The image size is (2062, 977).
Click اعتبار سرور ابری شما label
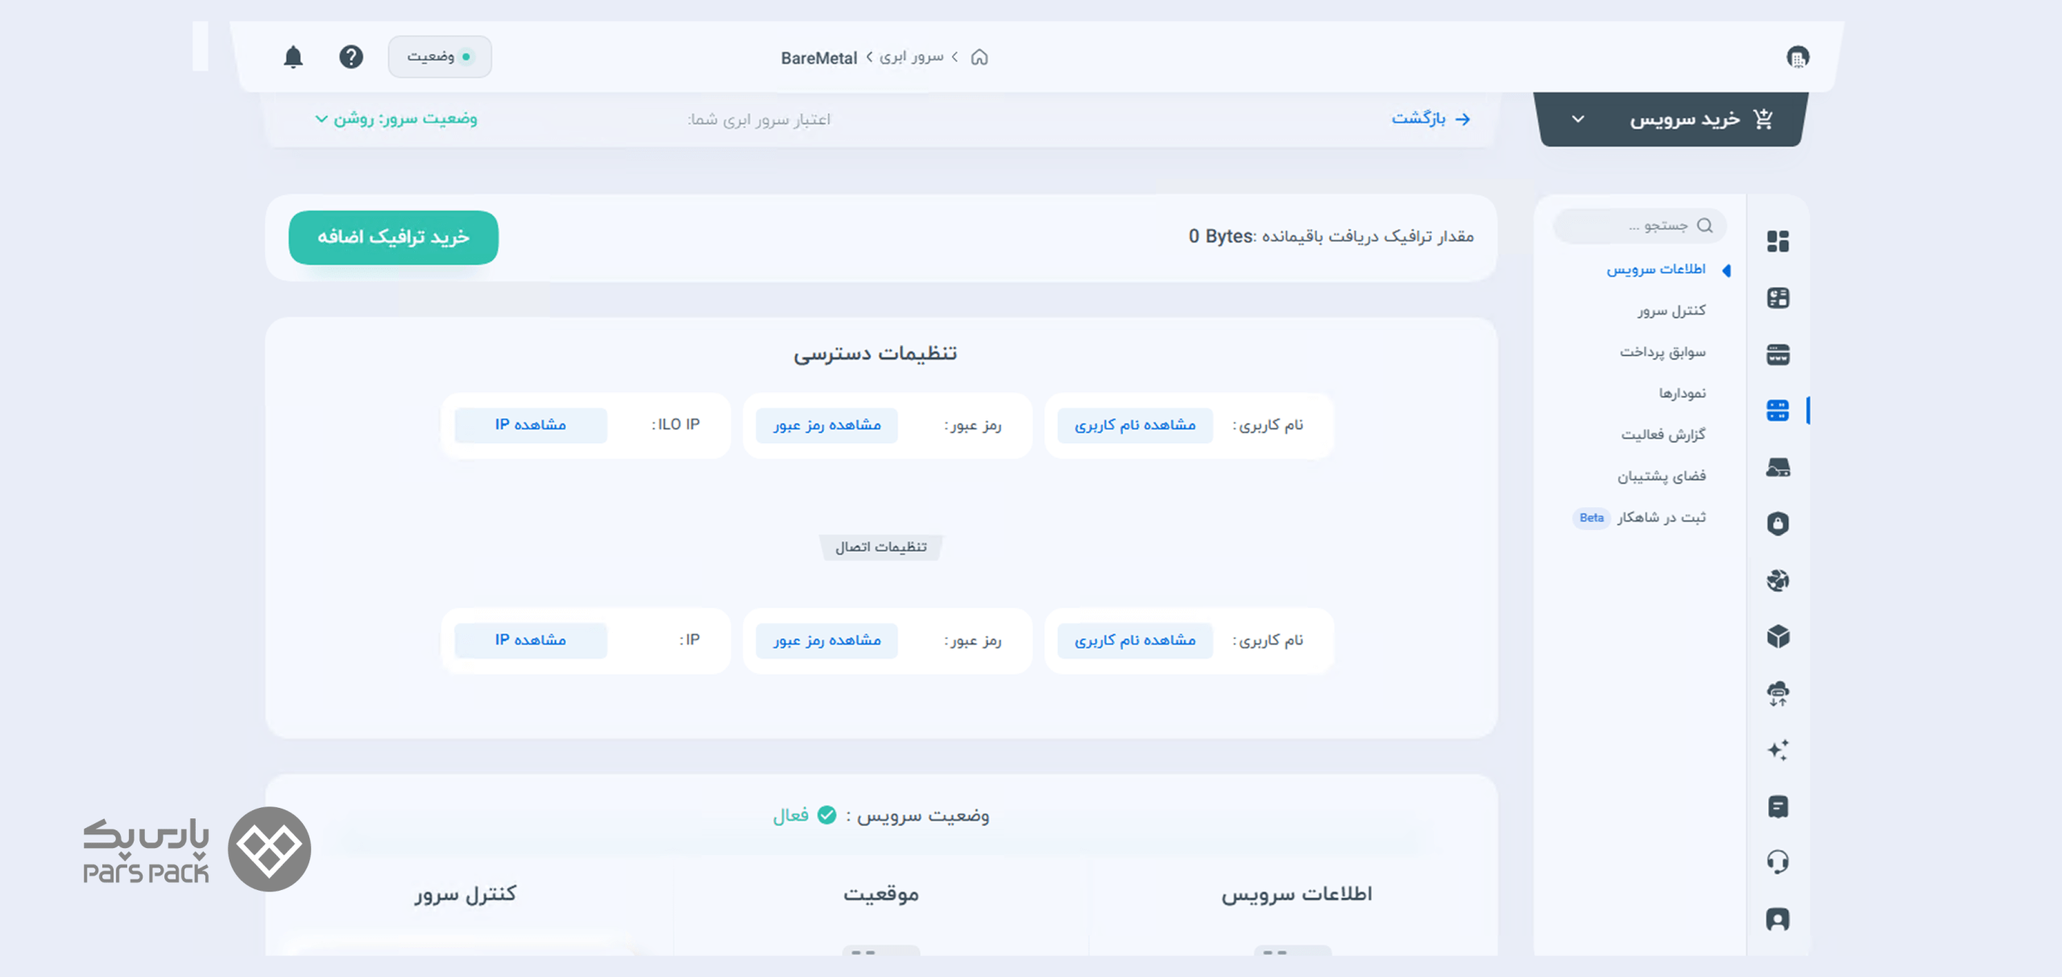(x=759, y=120)
